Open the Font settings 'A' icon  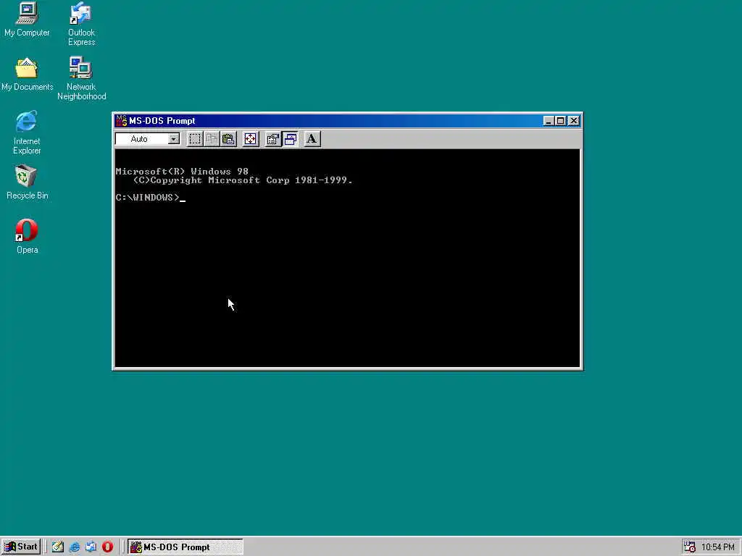click(312, 139)
